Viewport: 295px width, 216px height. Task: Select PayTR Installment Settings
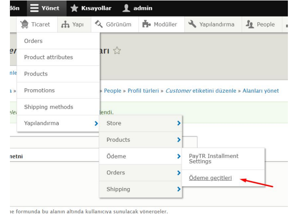tap(214, 159)
